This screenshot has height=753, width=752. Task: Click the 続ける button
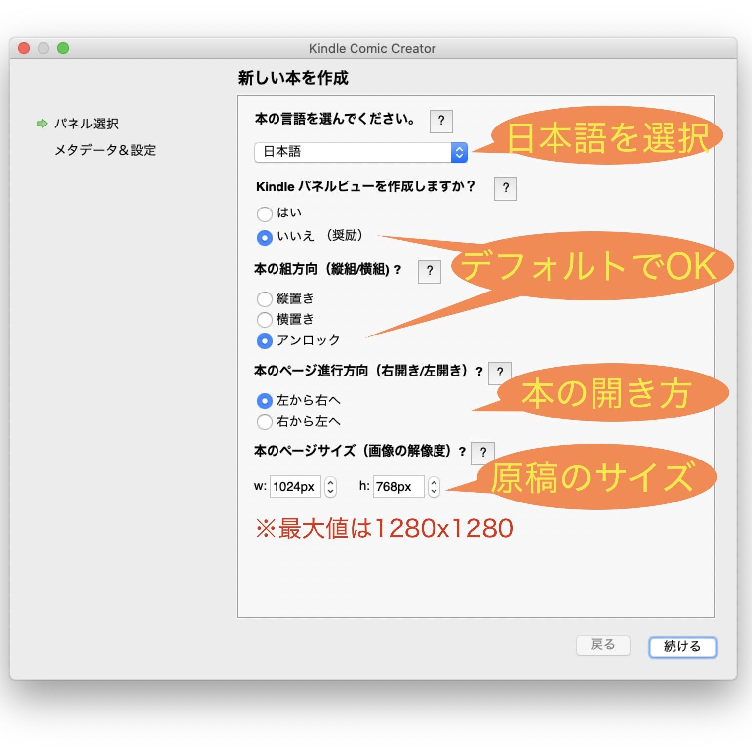[682, 647]
